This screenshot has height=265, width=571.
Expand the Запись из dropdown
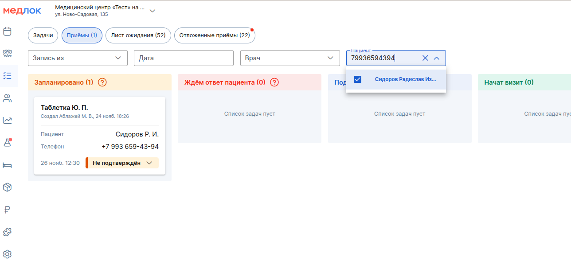click(78, 58)
